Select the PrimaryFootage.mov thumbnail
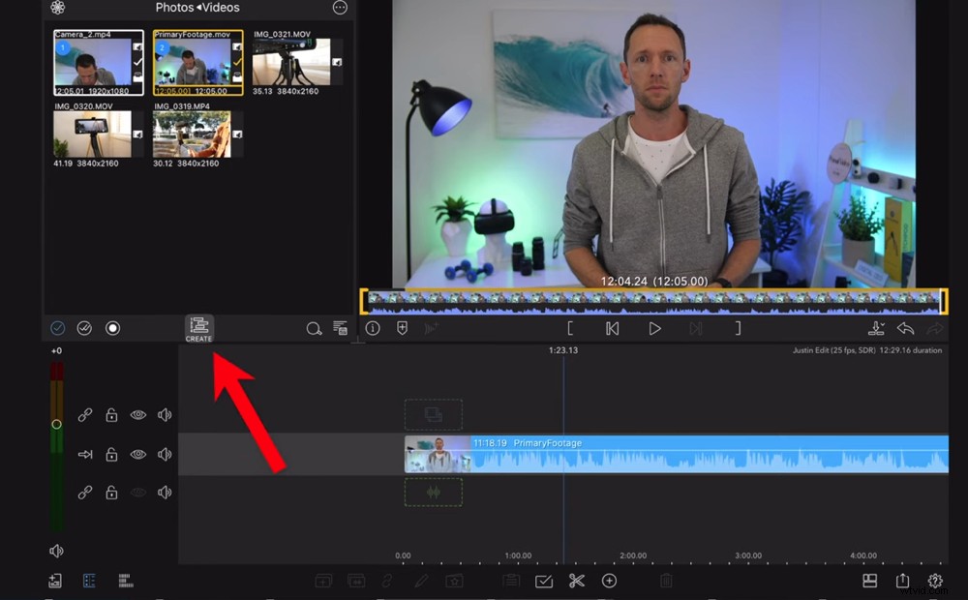Screen dimensions: 968x600 (197, 61)
